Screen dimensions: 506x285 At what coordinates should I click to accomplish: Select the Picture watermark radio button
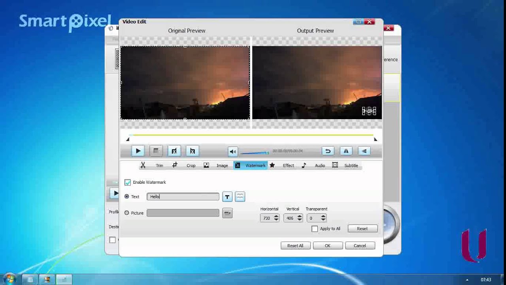(x=127, y=213)
